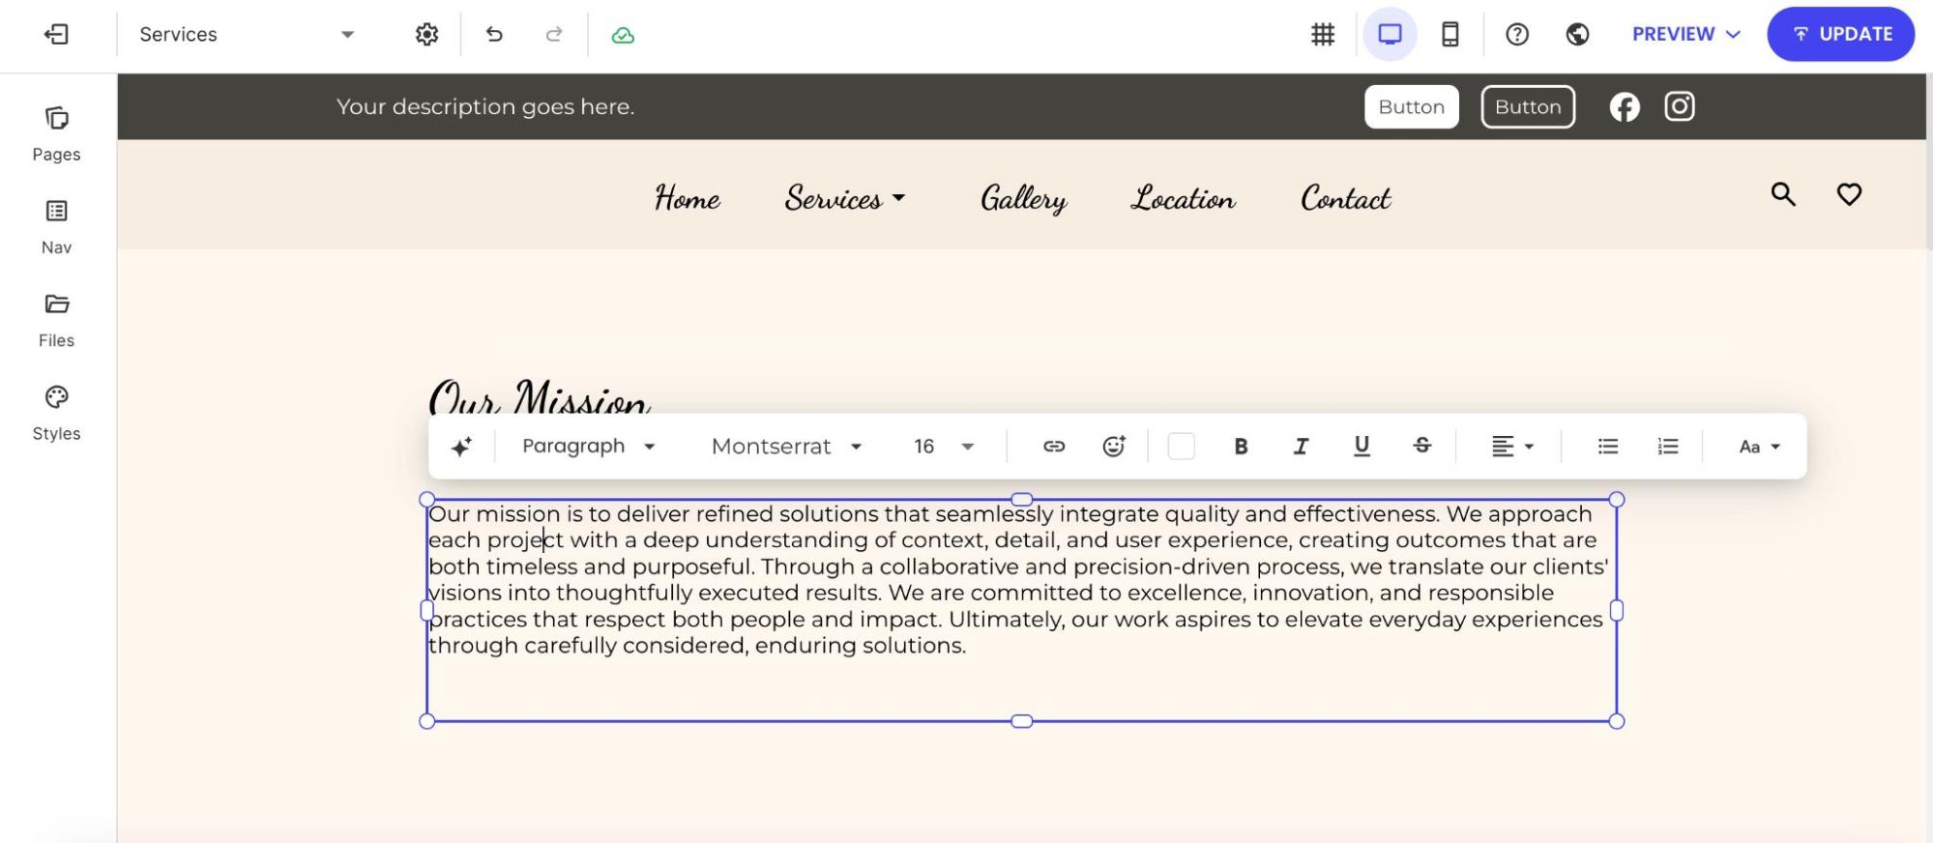Click the UPDATE button
Screen dimensions: 1933x843
click(1840, 34)
